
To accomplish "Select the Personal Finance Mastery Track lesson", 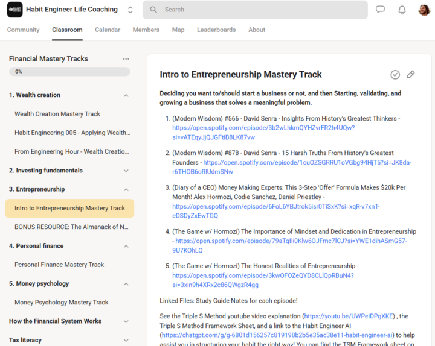I will (59, 265).
